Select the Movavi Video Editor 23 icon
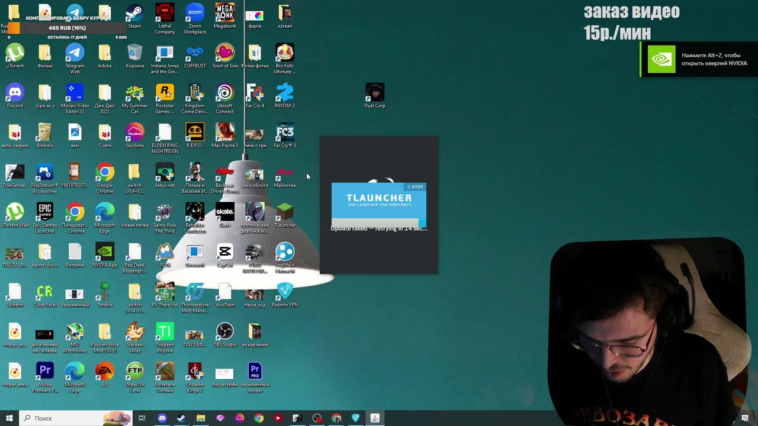This screenshot has height=426, width=758. tap(75, 98)
